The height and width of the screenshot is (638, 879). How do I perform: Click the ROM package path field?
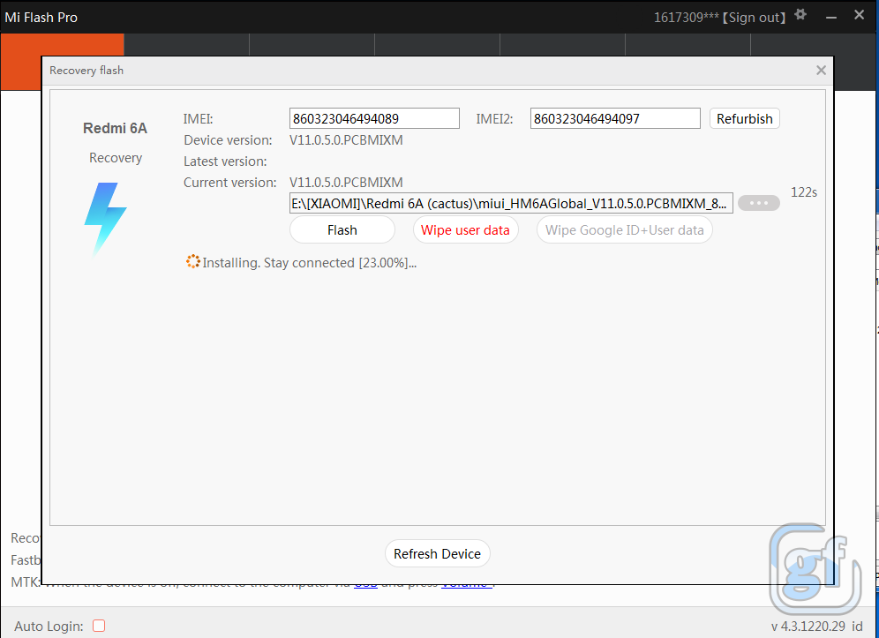coord(511,203)
